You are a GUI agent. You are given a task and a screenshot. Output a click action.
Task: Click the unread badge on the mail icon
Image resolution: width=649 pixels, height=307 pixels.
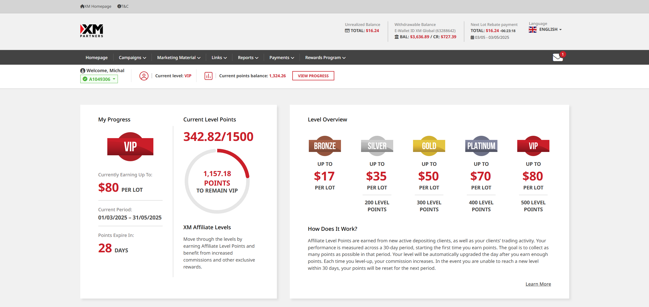[563, 54]
